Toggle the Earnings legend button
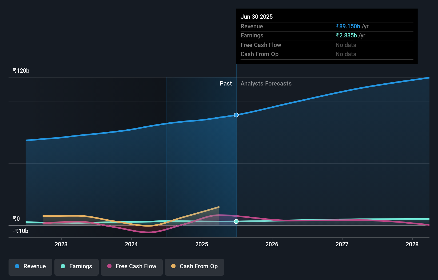 coord(77,267)
